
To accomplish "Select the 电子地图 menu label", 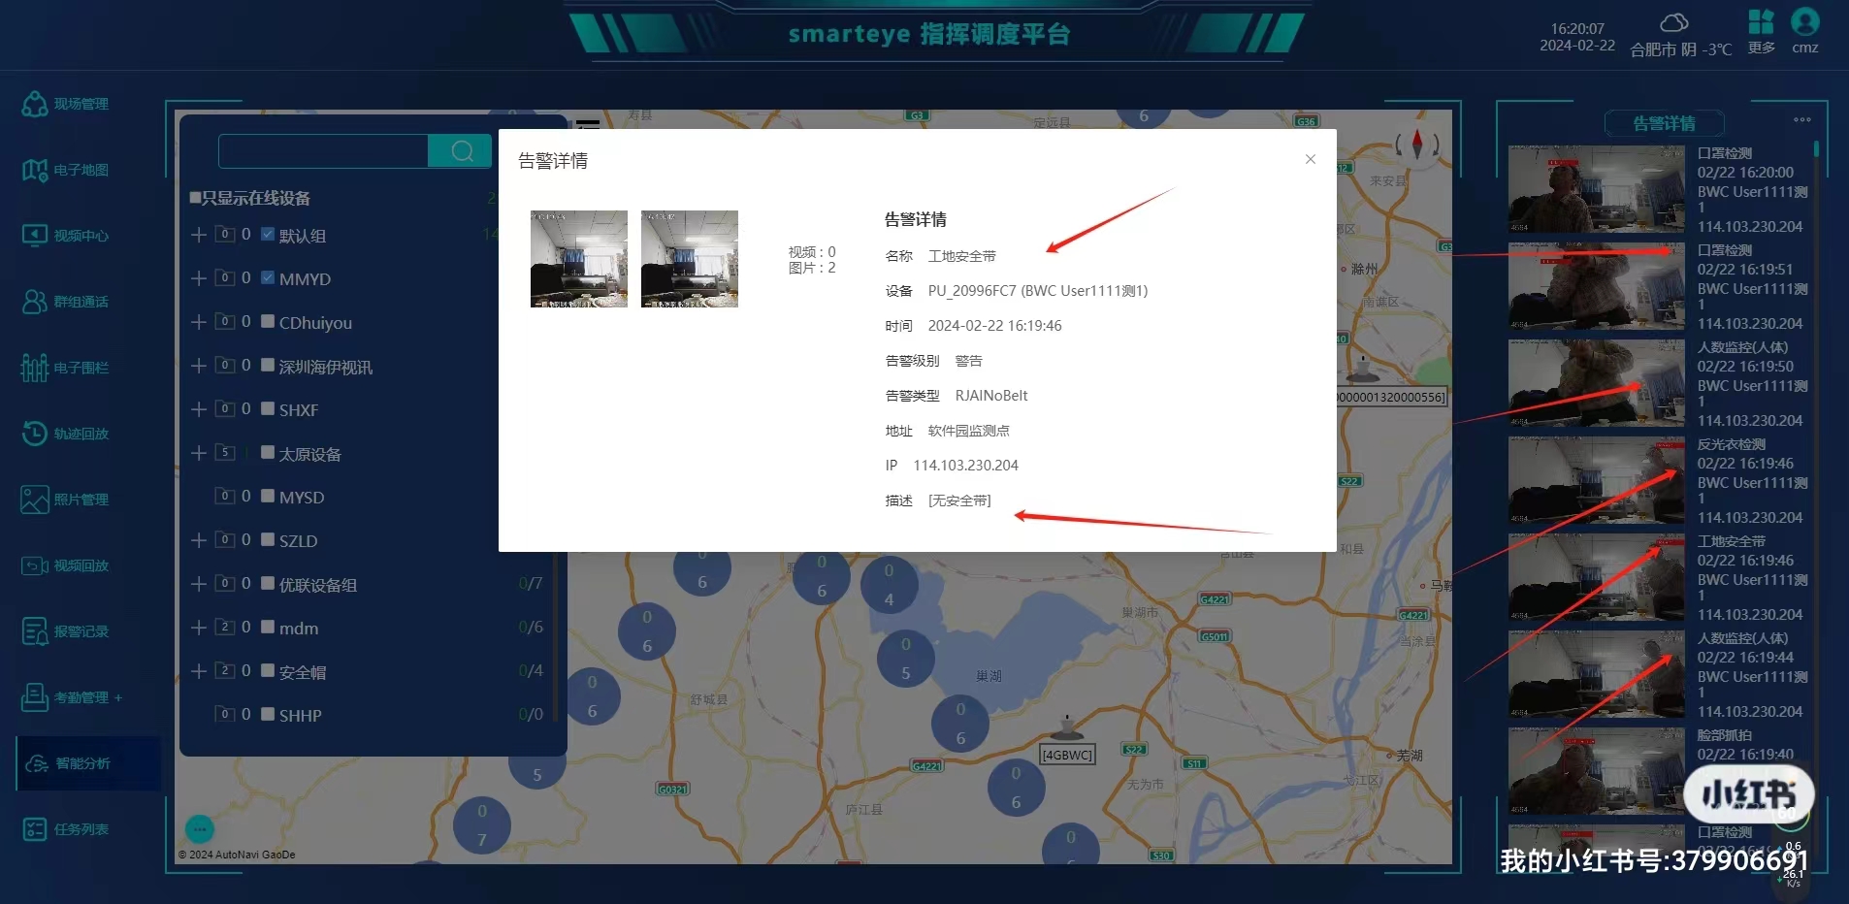I will click(x=81, y=170).
